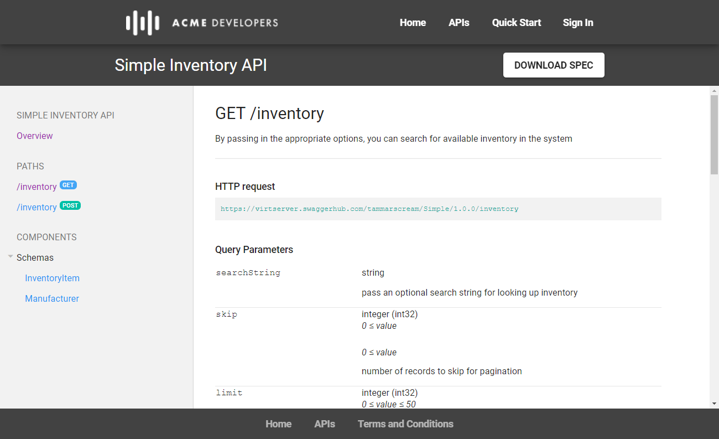Click the GET badge next to /inventory

pos(68,185)
